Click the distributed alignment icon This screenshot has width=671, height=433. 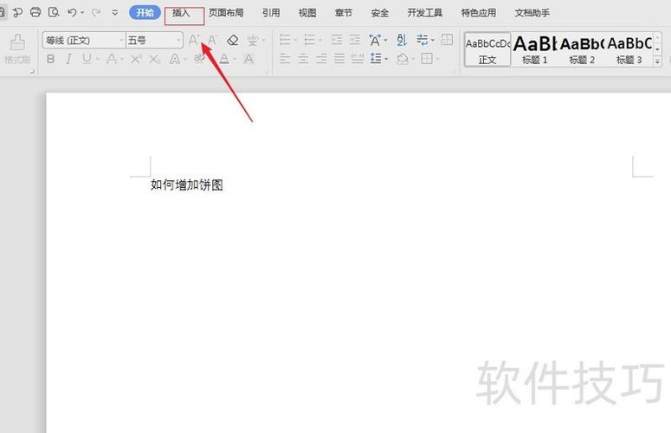pos(358,59)
